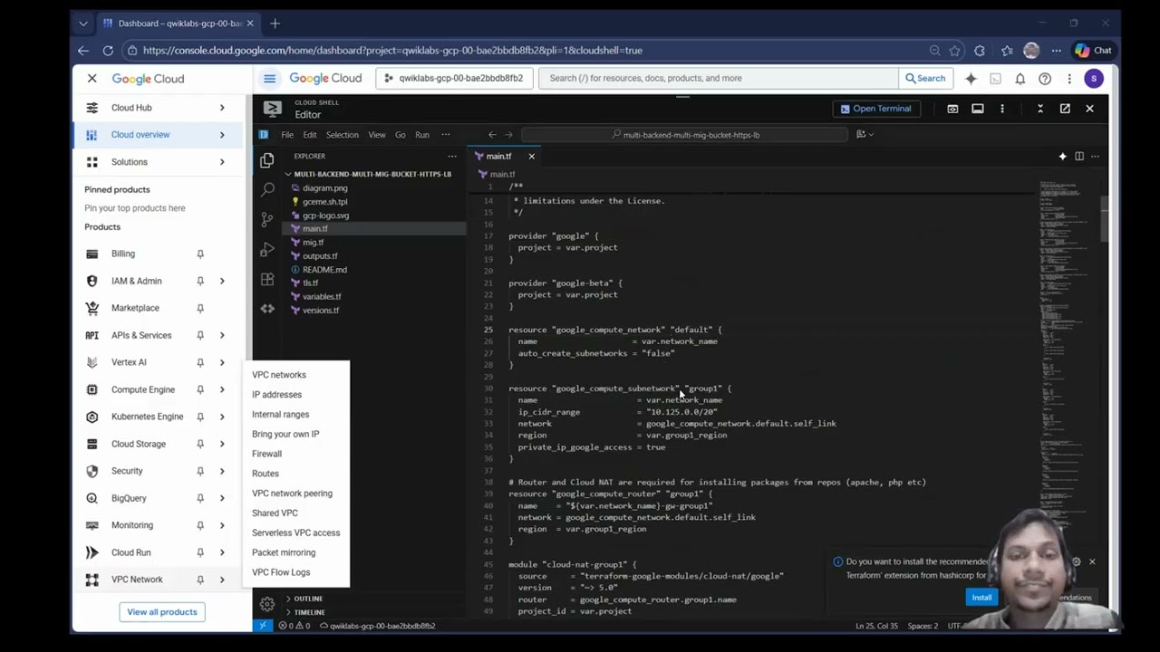The image size is (1160, 652).
Task: Activate the Cloud Shell icon in the top header
Action: 995,79
